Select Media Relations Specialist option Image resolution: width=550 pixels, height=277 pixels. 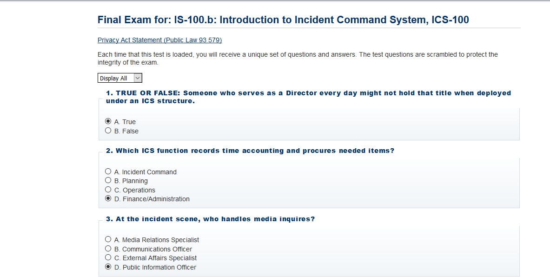[x=108, y=239]
